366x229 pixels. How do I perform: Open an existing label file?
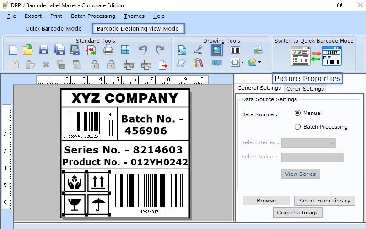(28, 49)
